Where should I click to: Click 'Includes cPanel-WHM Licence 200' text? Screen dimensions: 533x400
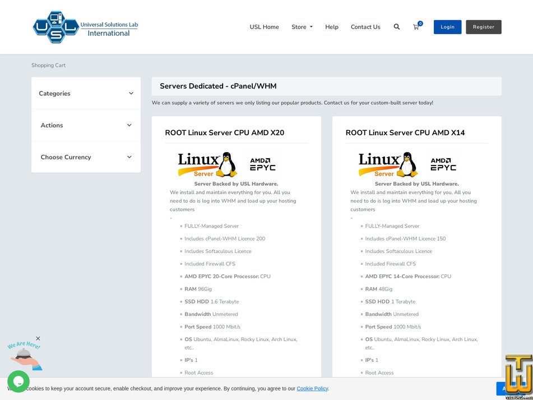click(225, 238)
